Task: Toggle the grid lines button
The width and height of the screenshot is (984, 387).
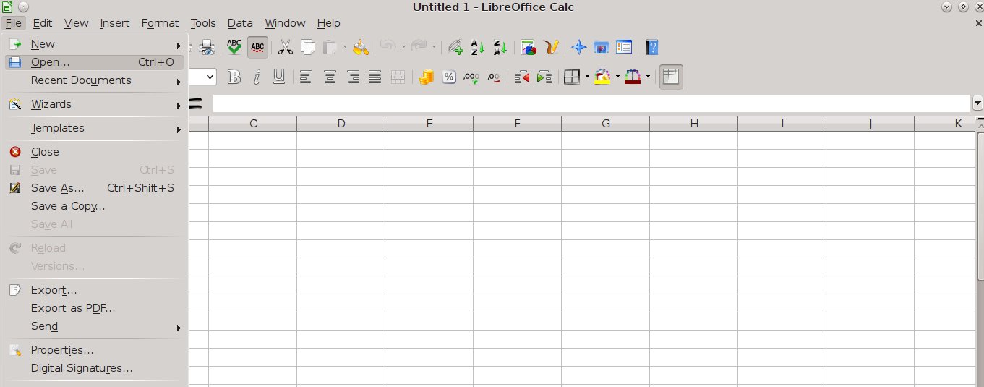Action: coord(671,77)
